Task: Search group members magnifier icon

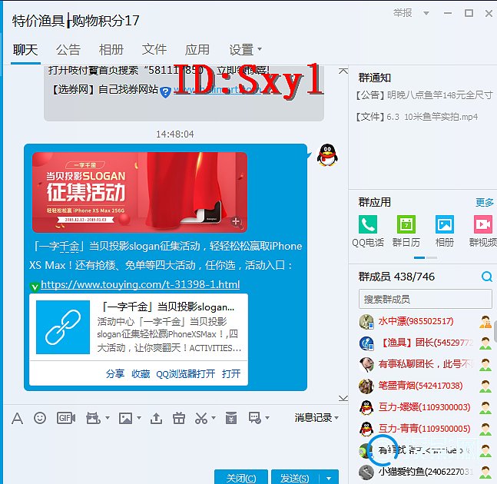Action: point(486,277)
